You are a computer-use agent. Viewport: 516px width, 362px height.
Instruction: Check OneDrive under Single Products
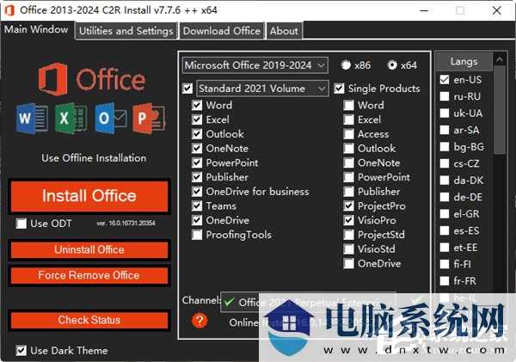point(349,264)
